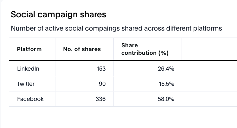Click the "Social campaign shares" title
This screenshot has height=128, width=237.
pos(58,15)
